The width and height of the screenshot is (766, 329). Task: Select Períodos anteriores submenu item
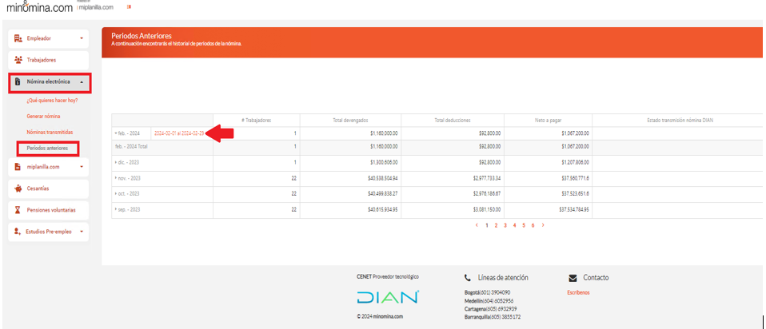click(48, 148)
